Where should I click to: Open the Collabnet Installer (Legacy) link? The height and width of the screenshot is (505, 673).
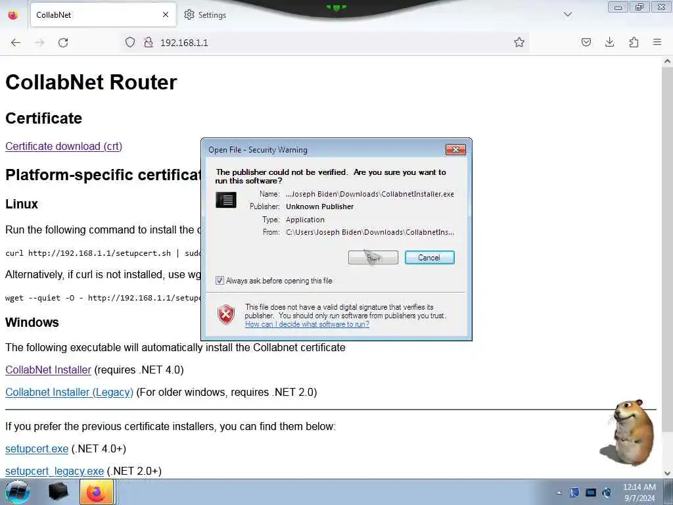click(69, 392)
